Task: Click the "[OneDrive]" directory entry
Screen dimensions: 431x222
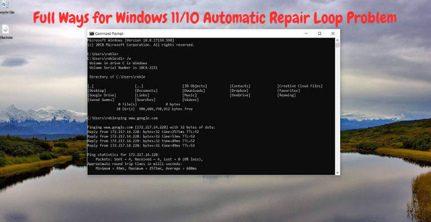Action: (240, 95)
